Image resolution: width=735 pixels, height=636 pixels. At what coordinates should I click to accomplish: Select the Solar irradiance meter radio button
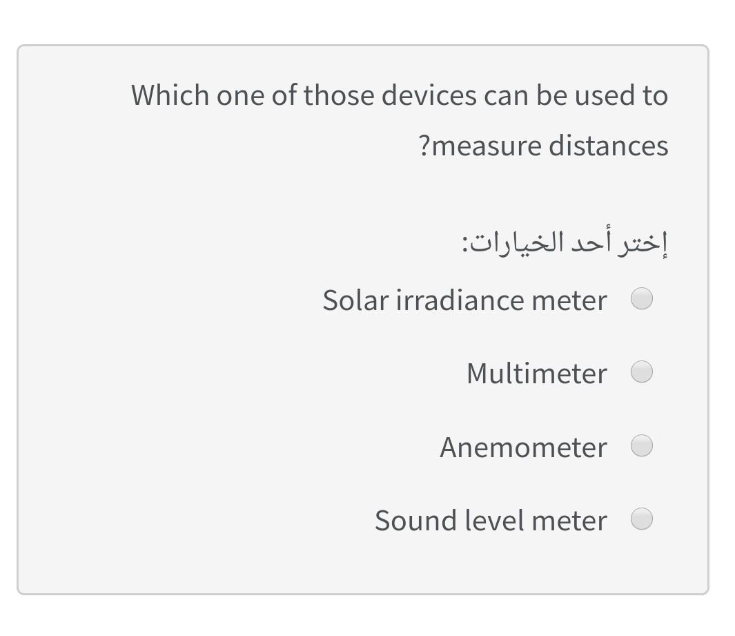click(642, 299)
